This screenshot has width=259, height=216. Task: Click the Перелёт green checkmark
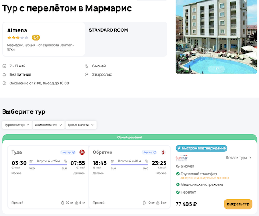(x=178, y=192)
